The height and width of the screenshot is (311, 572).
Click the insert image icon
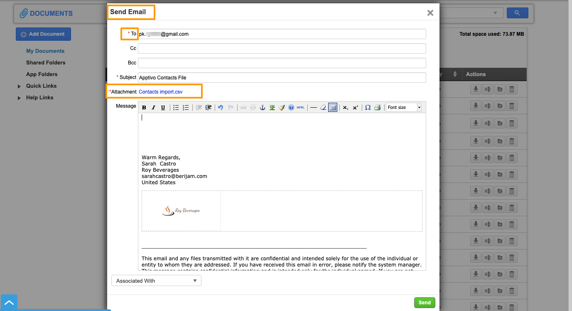(272, 108)
